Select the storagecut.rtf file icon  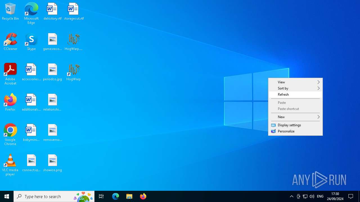click(74, 12)
